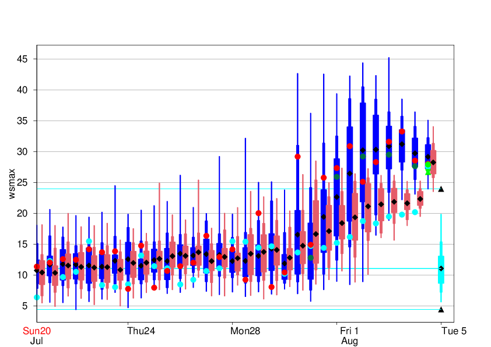Click the y-axis tick label 35
The width and height of the screenshot is (491, 347).
tap(22, 121)
